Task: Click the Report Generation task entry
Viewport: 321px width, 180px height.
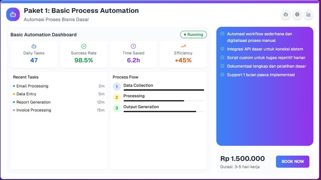Action: (33, 102)
